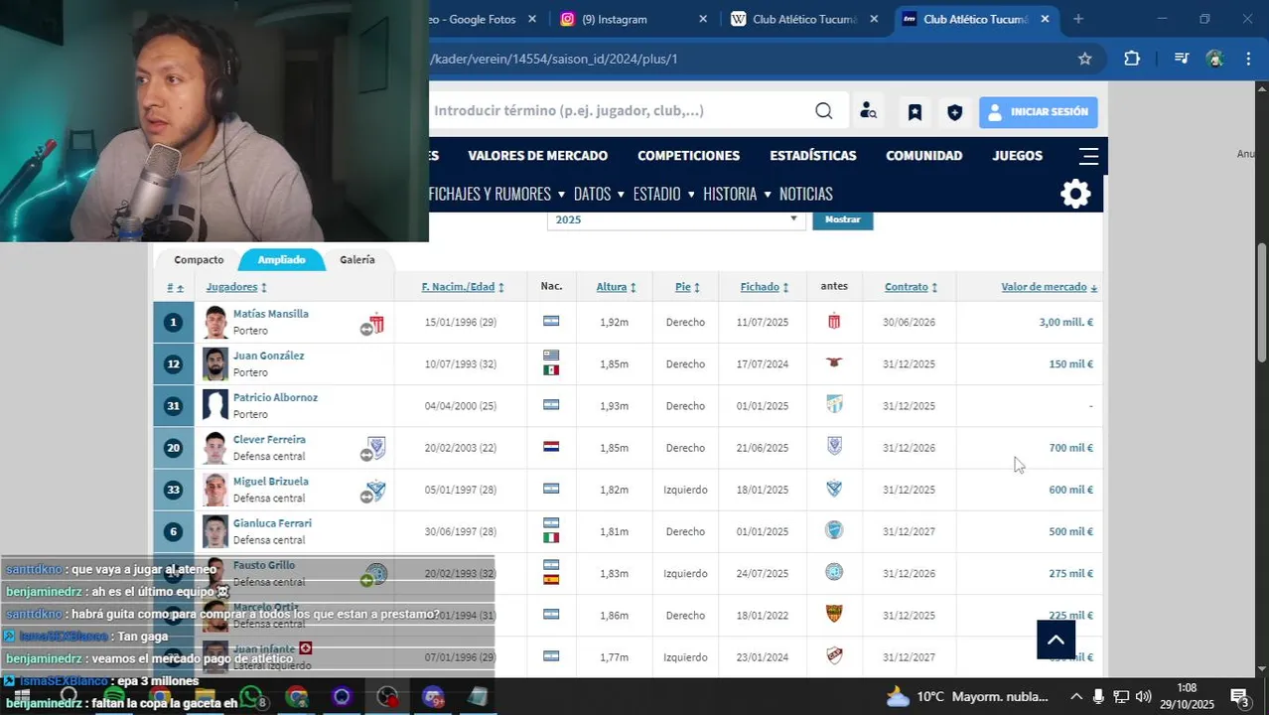
Task: Sort by Pie column header
Action: (687, 287)
